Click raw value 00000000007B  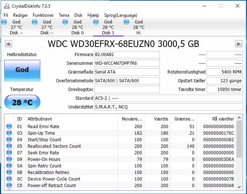[x=219, y=179]
